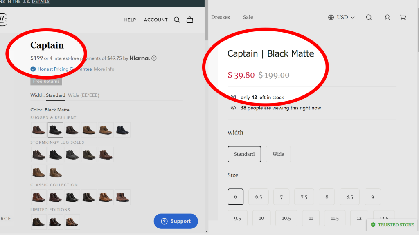
Task: Click the left store logo
Action: pos(3,20)
